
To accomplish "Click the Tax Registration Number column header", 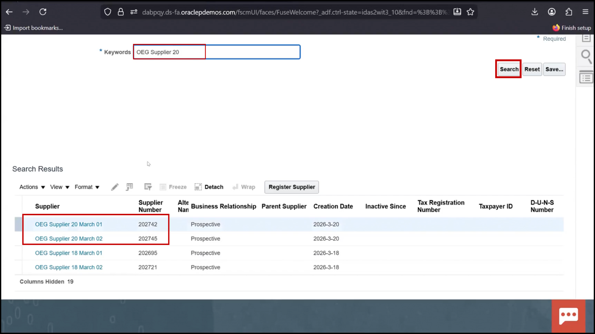I will 441,206.
